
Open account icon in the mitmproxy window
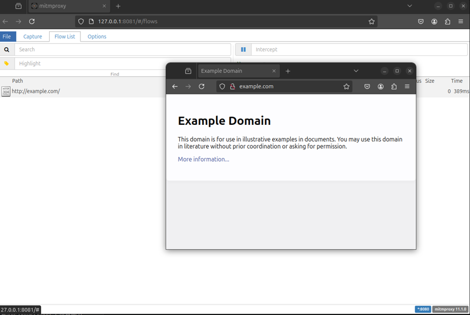pos(434,22)
